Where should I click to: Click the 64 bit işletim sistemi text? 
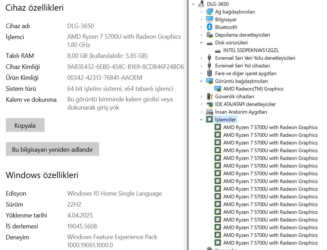tap(120, 89)
